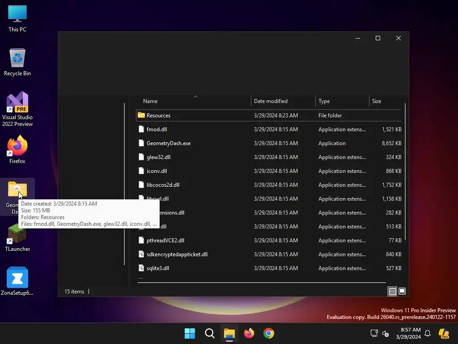Maximize the File Explorer window
Viewport: 458px width, 344px height.
(377, 39)
